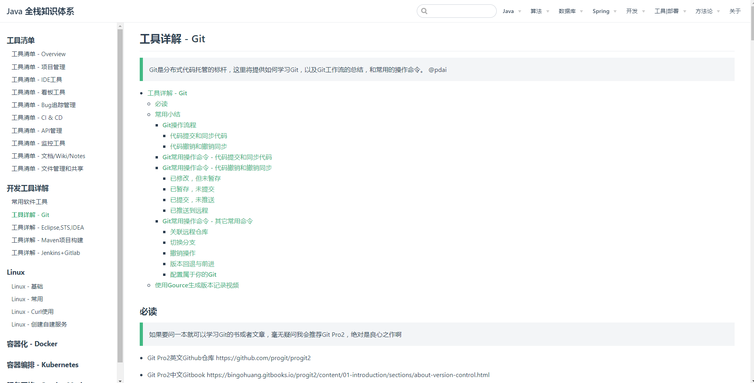Open 工具清单 - 看板工具 sidebar link
The width and height of the screenshot is (754, 383).
point(38,92)
